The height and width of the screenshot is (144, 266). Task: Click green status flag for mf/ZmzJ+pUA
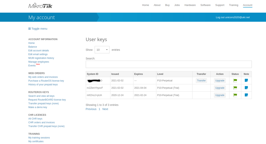point(235,95)
